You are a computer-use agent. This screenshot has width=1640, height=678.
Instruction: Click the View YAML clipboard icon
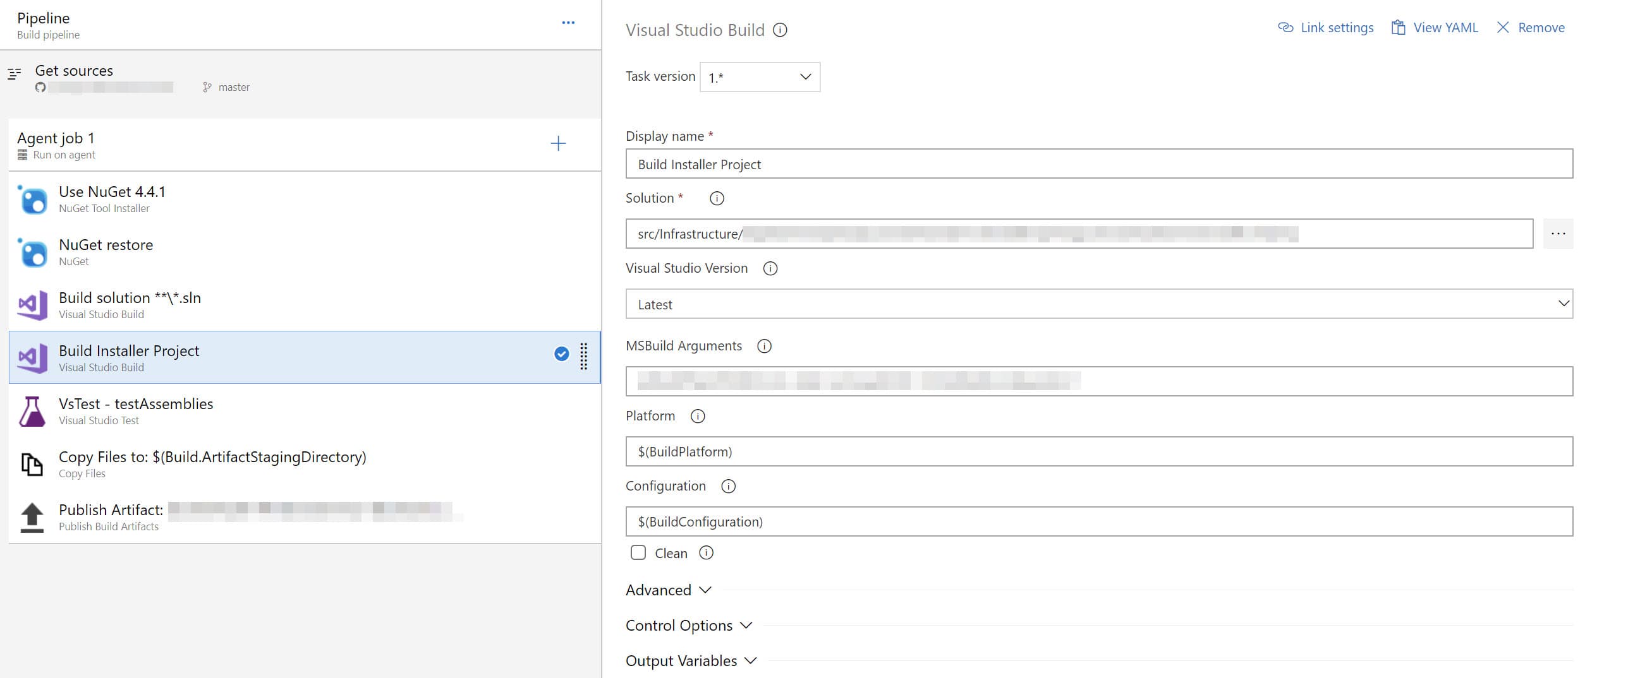pos(1398,27)
